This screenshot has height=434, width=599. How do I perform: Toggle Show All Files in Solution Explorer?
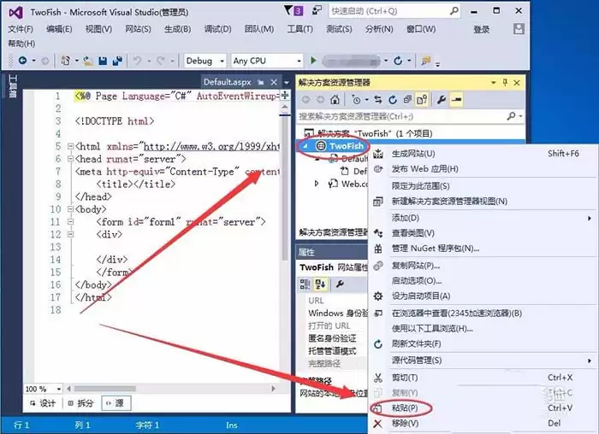[x=422, y=100]
